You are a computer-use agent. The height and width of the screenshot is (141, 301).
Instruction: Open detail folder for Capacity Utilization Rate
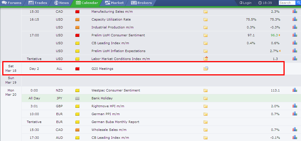coord(206,19)
